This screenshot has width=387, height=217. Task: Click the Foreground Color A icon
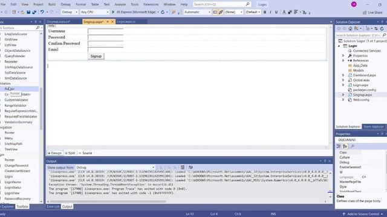284,12
